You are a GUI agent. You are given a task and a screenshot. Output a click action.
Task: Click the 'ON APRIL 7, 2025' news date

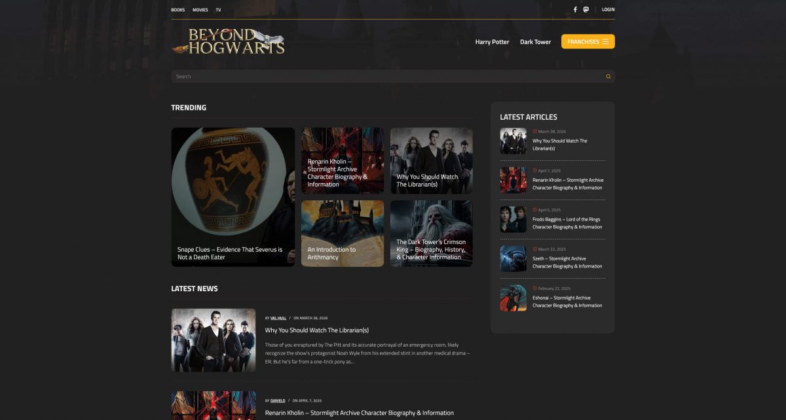(307, 400)
